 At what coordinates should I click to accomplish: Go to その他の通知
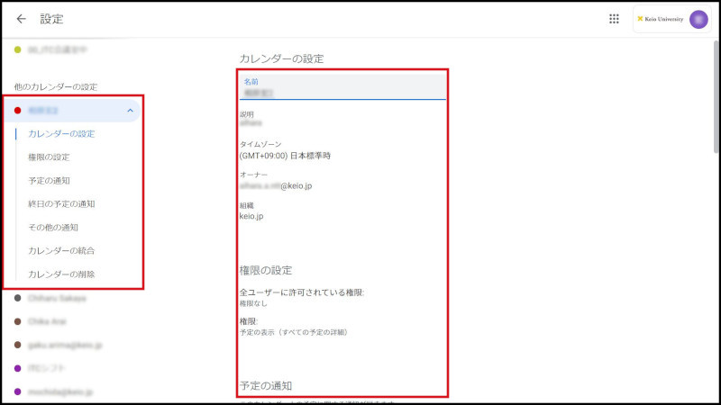pos(52,228)
